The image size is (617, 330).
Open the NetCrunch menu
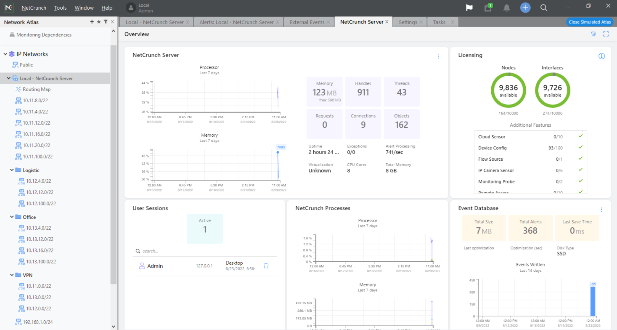pyautogui.click(x=34, y=8)
